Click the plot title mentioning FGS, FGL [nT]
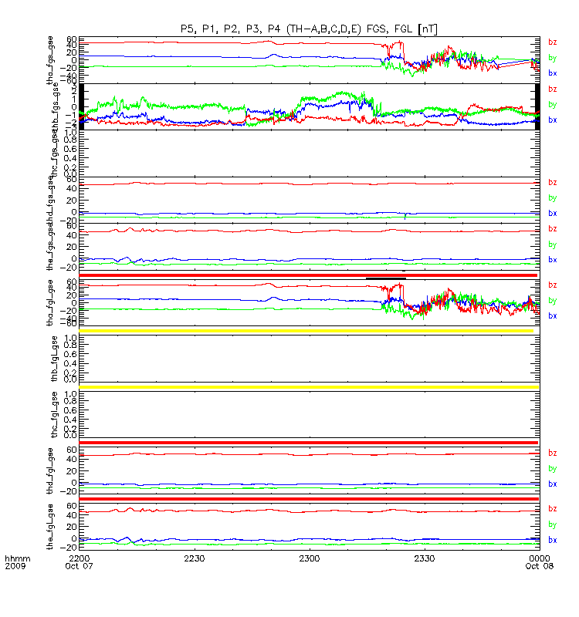Image resolution: width=579 pixels, height=617 pixels. 310,29
